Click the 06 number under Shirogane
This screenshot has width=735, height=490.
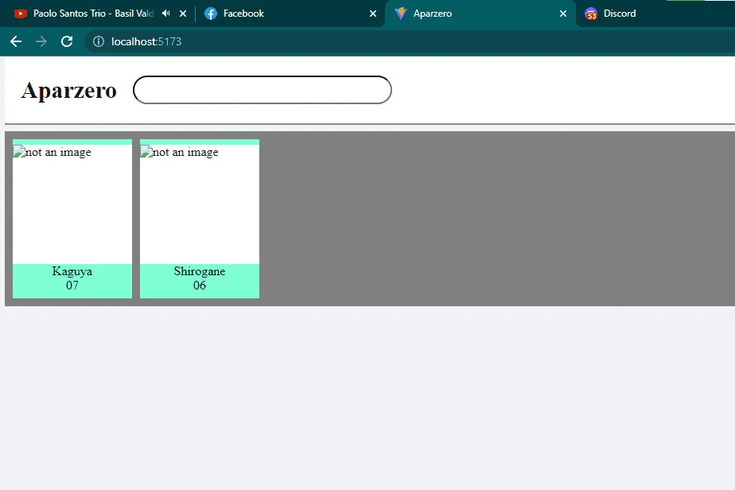(200, 285)
